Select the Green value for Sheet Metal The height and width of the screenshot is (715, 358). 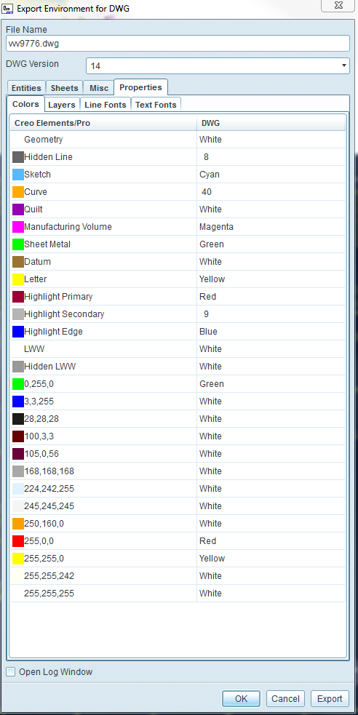[212, 244]
